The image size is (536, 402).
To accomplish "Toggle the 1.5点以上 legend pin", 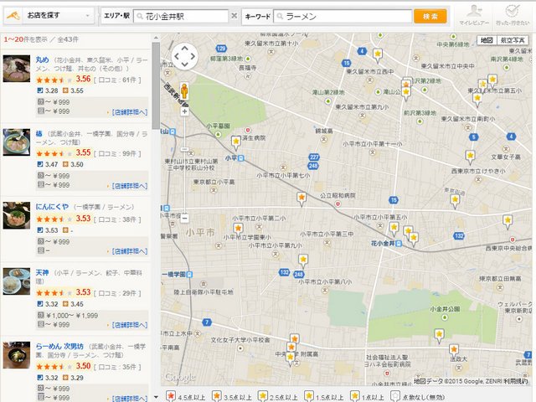I will pyautogui.click(x=309, y=396).
